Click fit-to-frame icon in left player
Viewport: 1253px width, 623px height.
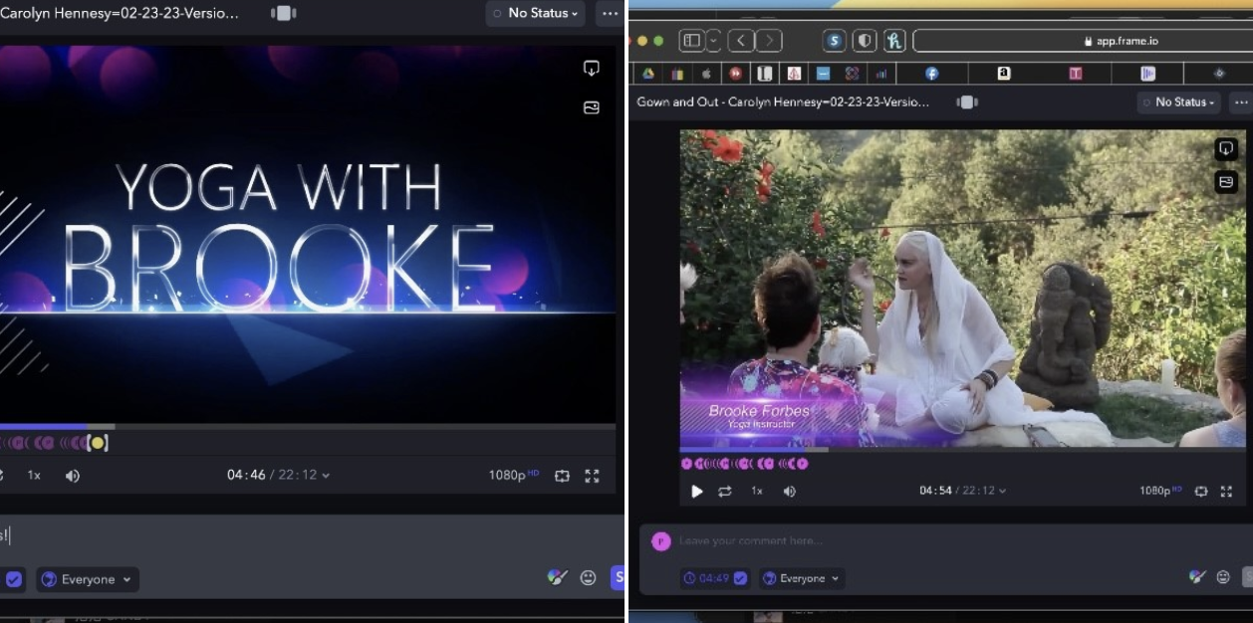tap(562, 476)
